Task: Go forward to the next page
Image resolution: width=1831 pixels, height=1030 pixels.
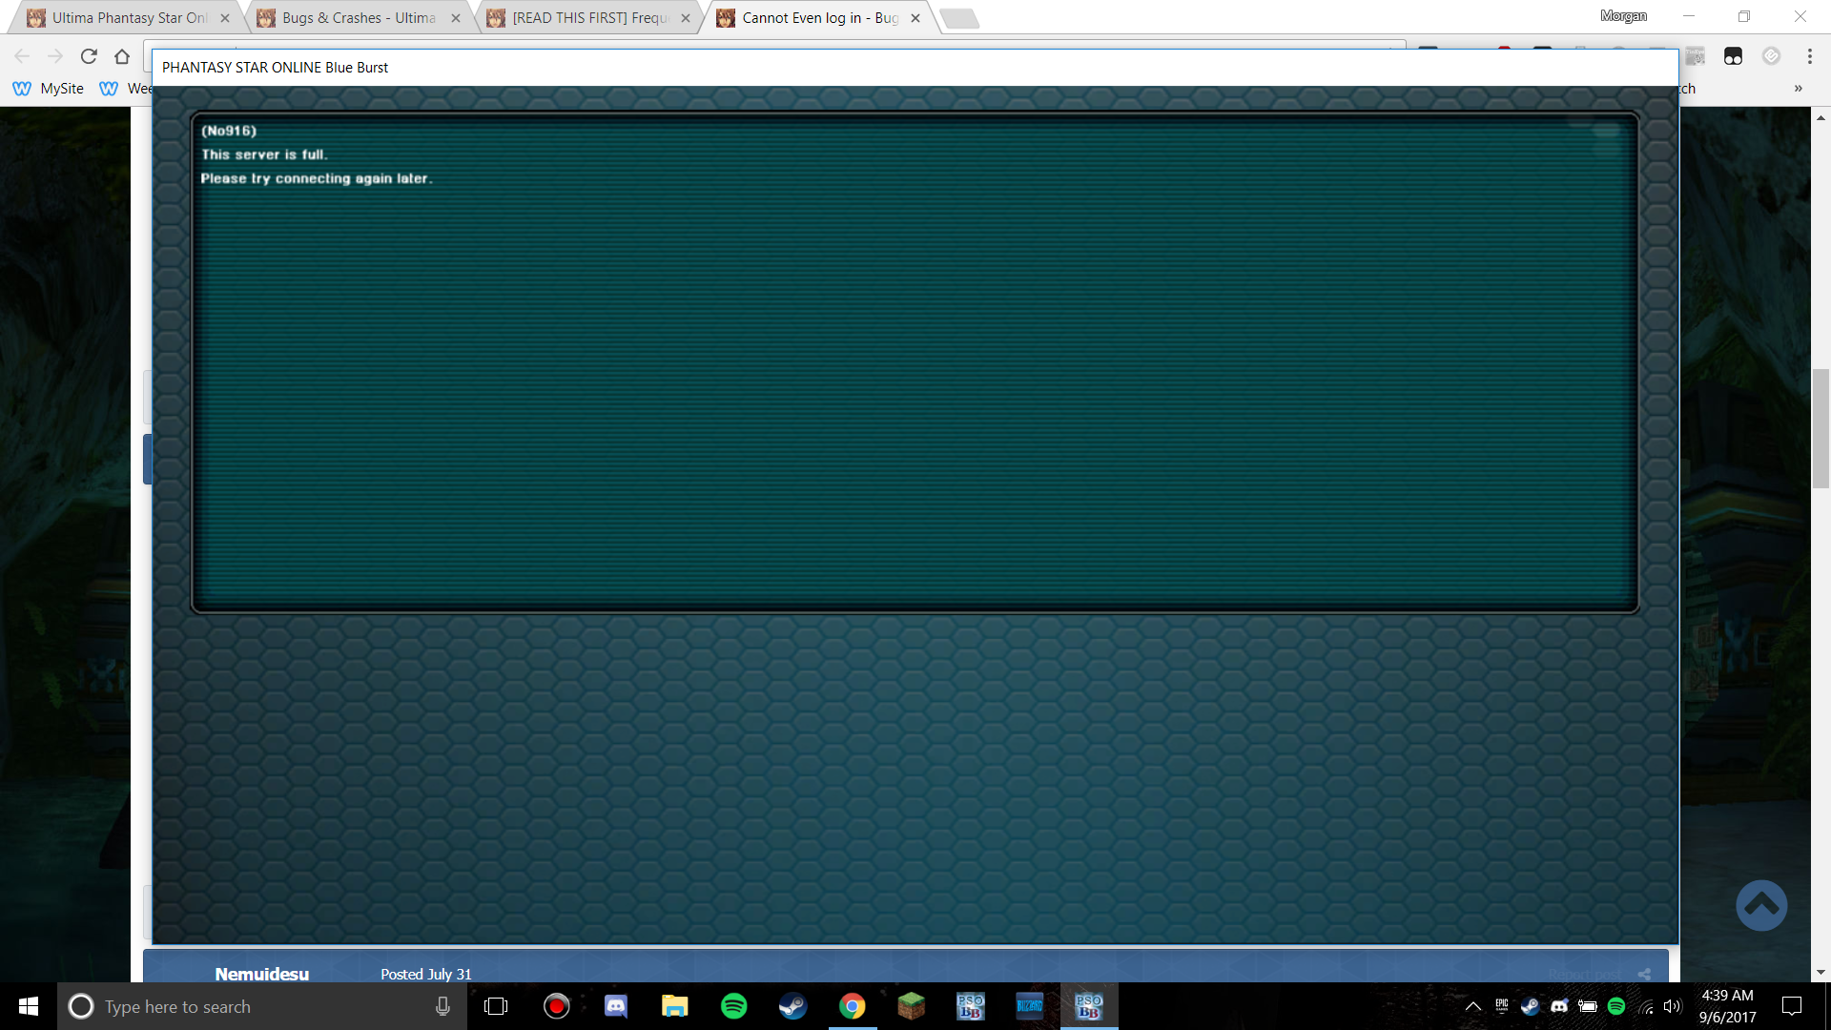Action: point(55,56)
